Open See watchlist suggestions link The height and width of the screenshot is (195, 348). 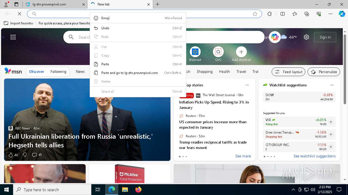point(315,156)
